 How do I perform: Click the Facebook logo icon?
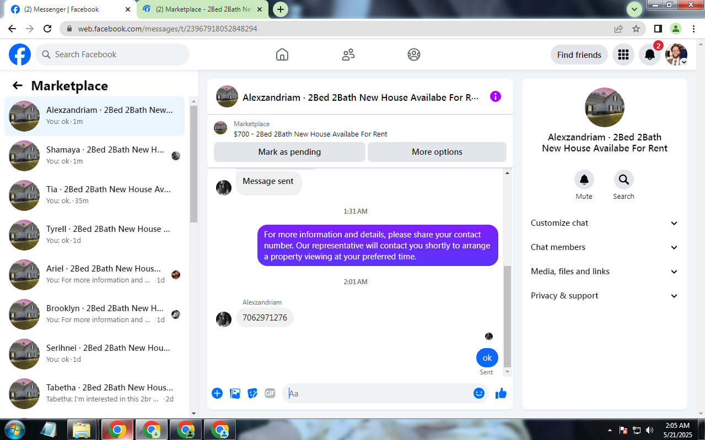20,55
